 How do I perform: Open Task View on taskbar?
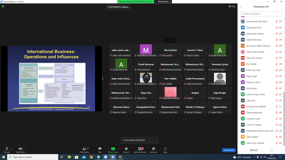click(x=62, y=157)
